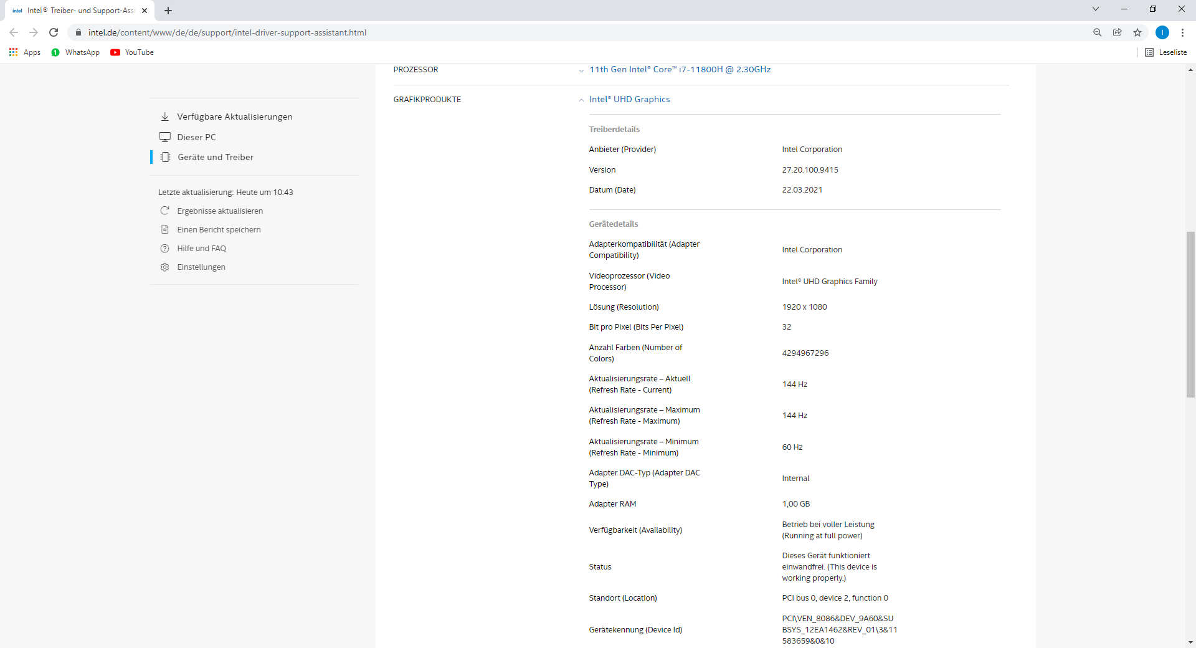Viewport: 1196px width, 648px height.
Task: Open the zoom magnifier icon in address bar
Action: 1098,32
